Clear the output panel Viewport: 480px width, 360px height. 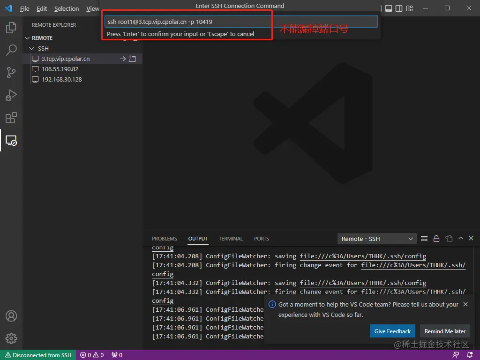coord(424,239)
